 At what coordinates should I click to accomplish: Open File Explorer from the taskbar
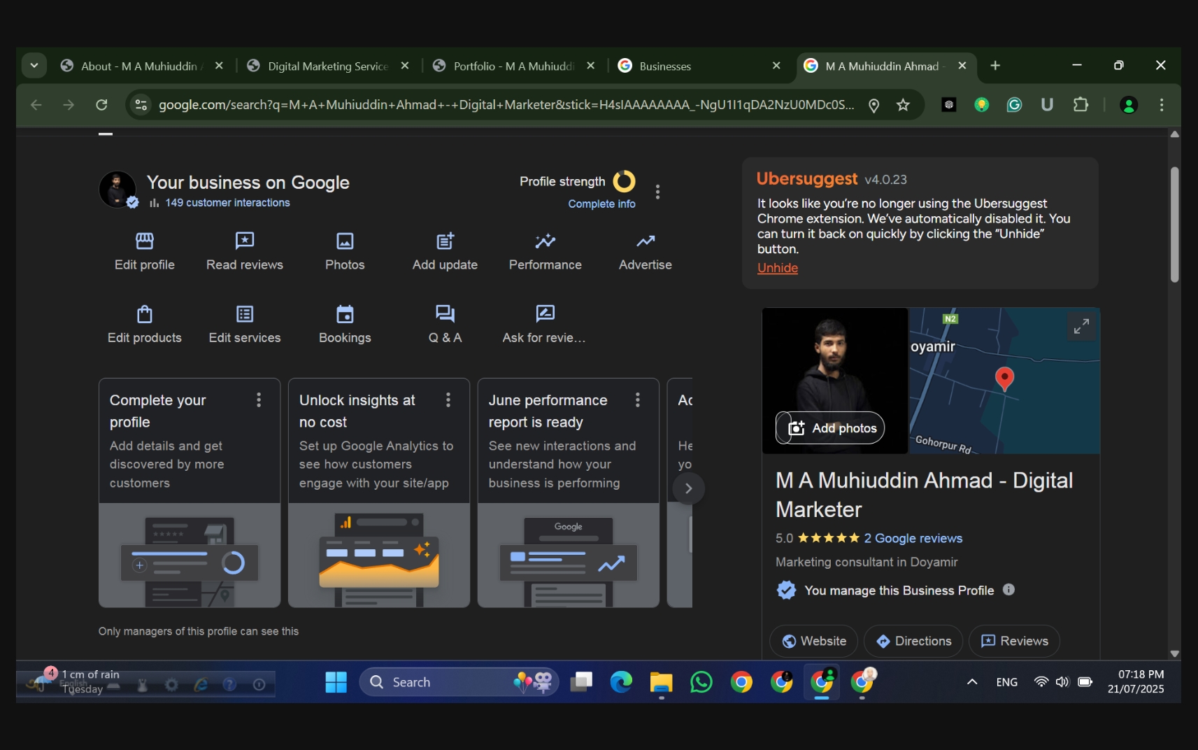(x=661, y=682)
